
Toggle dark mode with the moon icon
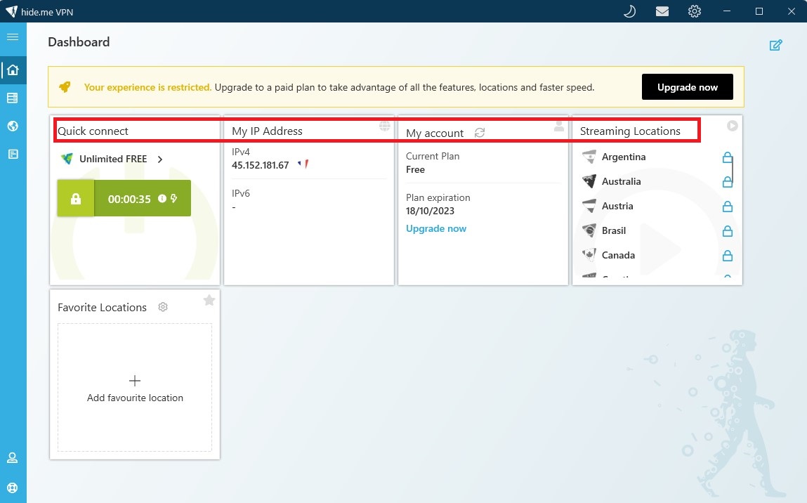click(x=629, y=11)
